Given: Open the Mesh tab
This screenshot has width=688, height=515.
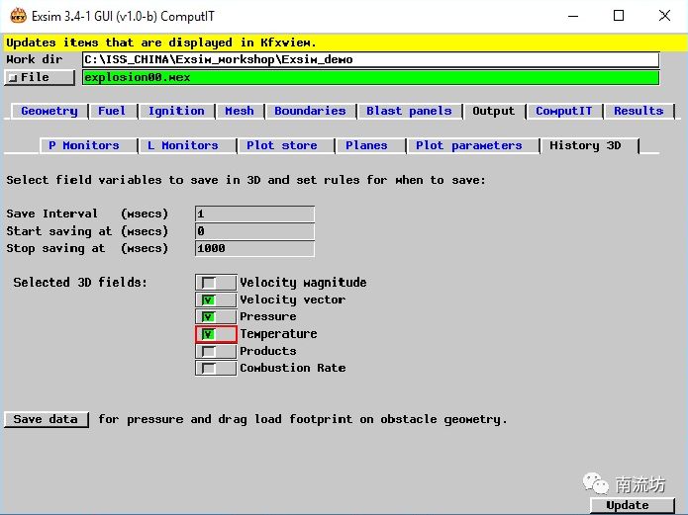Looking at the screenshot, I should [240, 111].
